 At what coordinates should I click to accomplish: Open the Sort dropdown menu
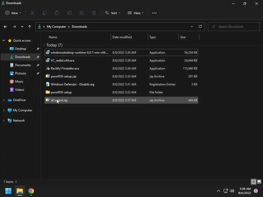[112, 13]
